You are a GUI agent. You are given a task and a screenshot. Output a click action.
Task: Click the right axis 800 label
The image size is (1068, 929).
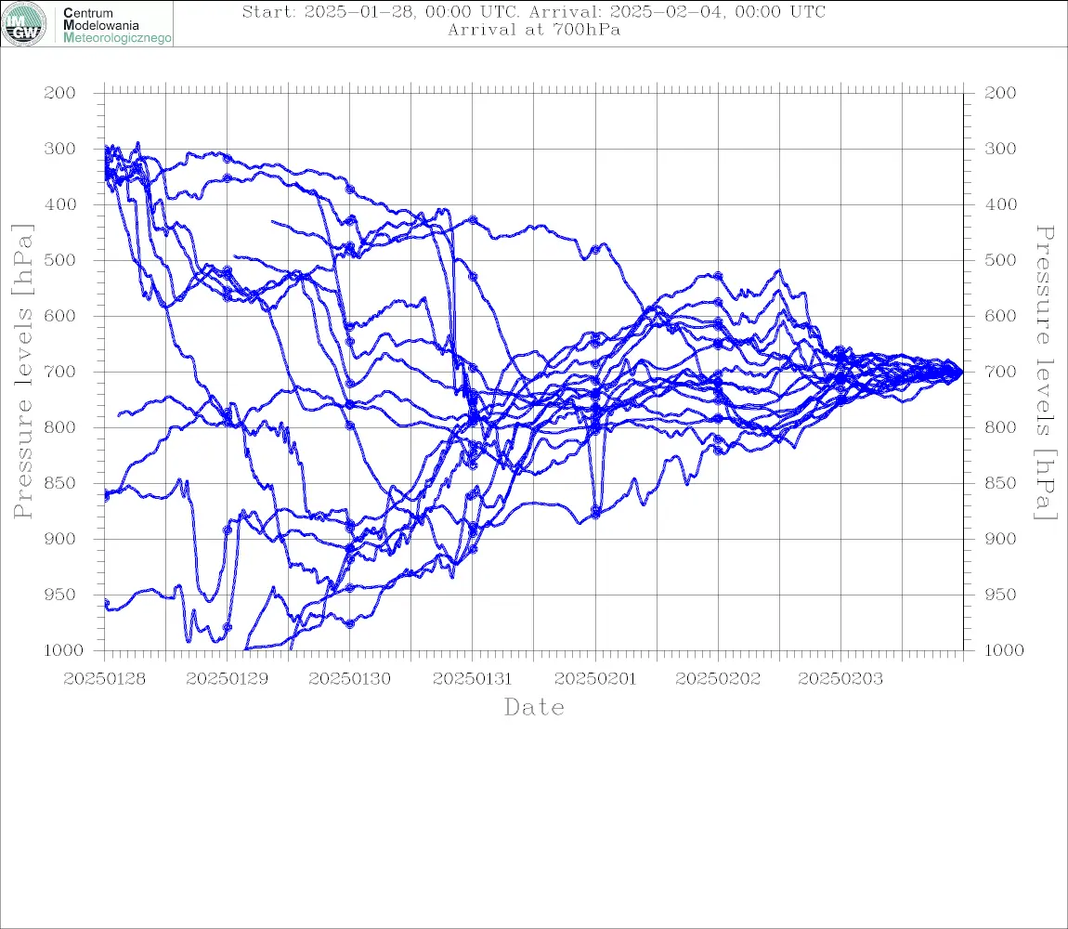1000,427
